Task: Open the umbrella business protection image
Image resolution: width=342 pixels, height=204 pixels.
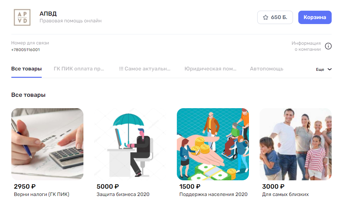Action: tap(130, 144)
